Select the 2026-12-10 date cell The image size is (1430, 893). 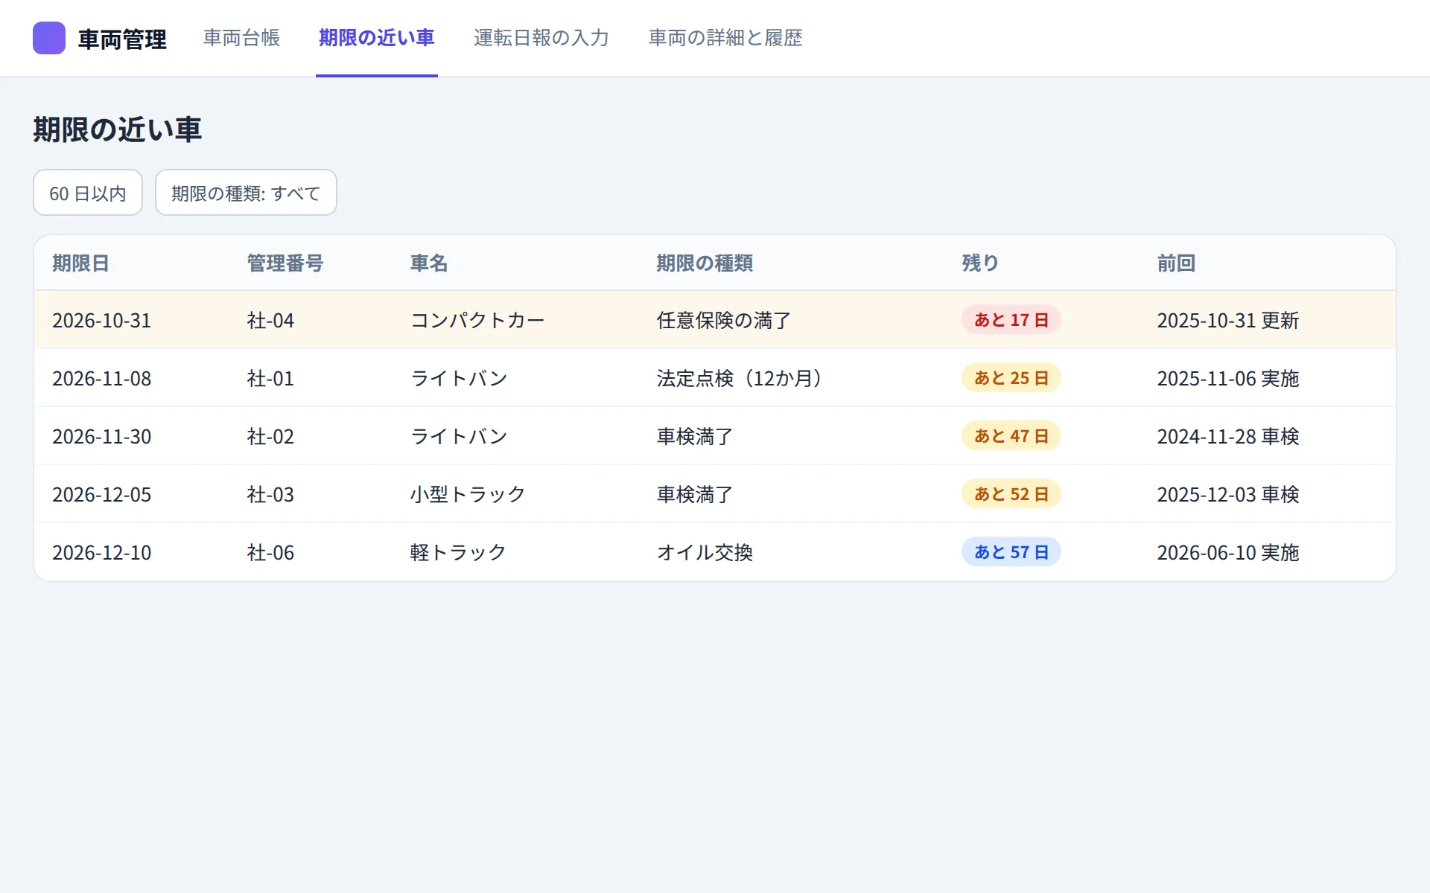[x=102, y=552]
